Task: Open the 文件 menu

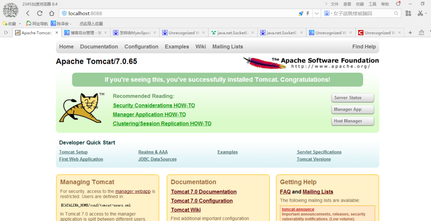Action: click(335, 4)
